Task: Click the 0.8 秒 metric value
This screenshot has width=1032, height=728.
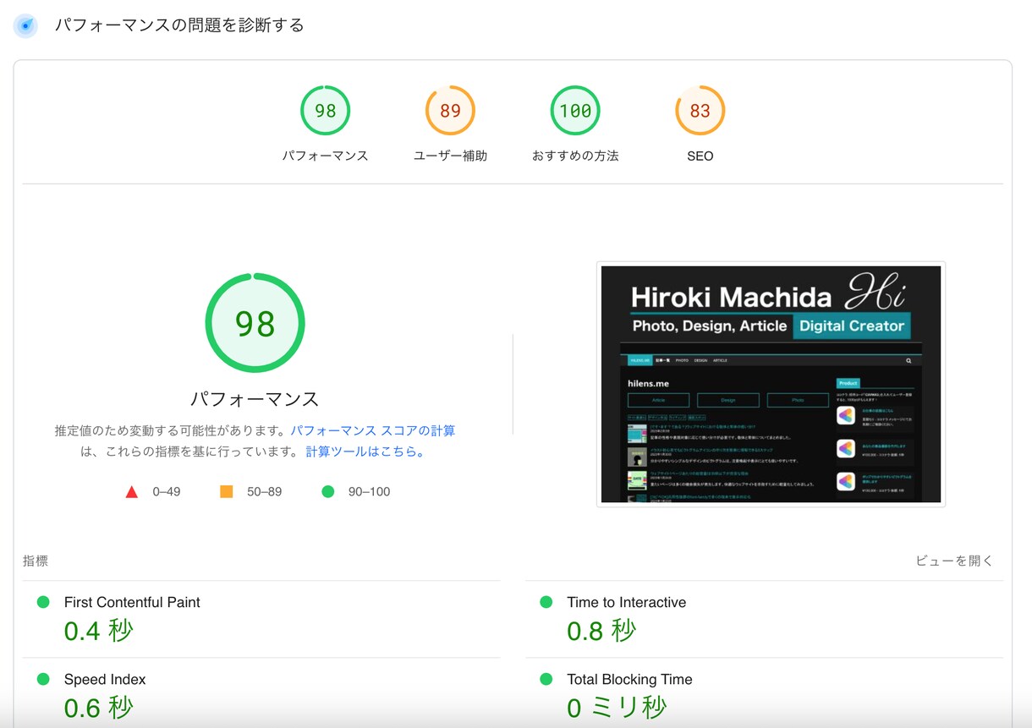Action: click(601, 631)
